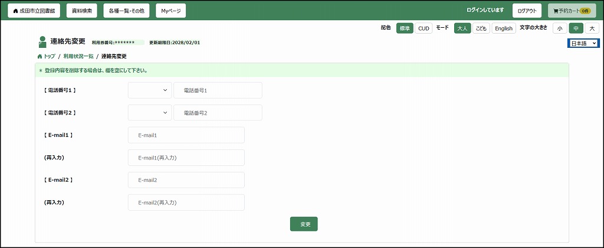Set text size to 大
Image resolution: width=604 pixels, height=248 pixels.
591,28
